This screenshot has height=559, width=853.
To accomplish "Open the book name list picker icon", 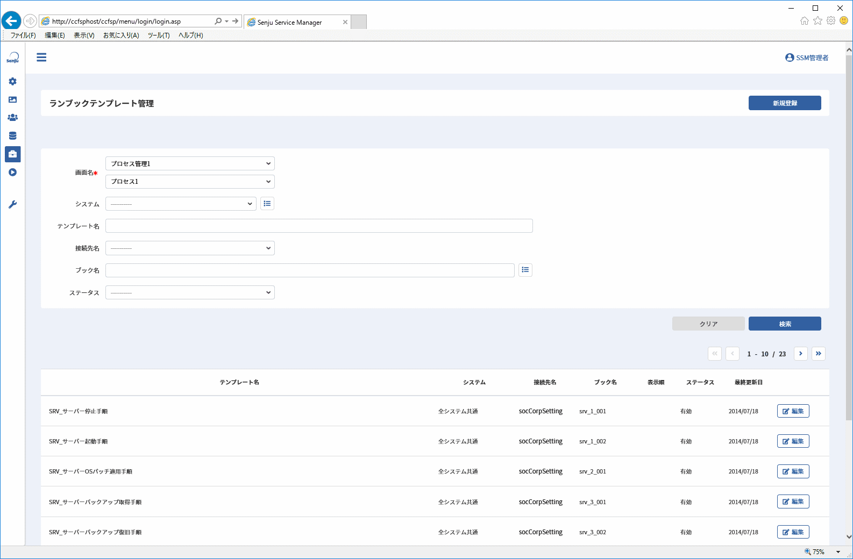I will click(525, 270).
